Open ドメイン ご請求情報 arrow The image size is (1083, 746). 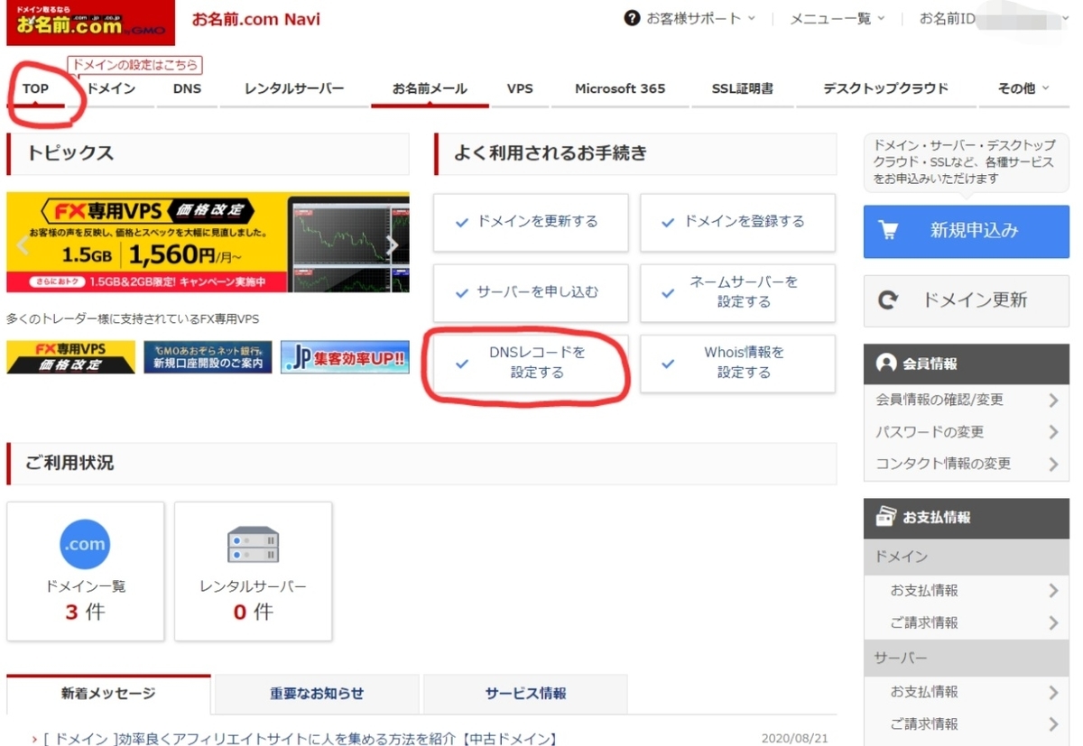1053,622
